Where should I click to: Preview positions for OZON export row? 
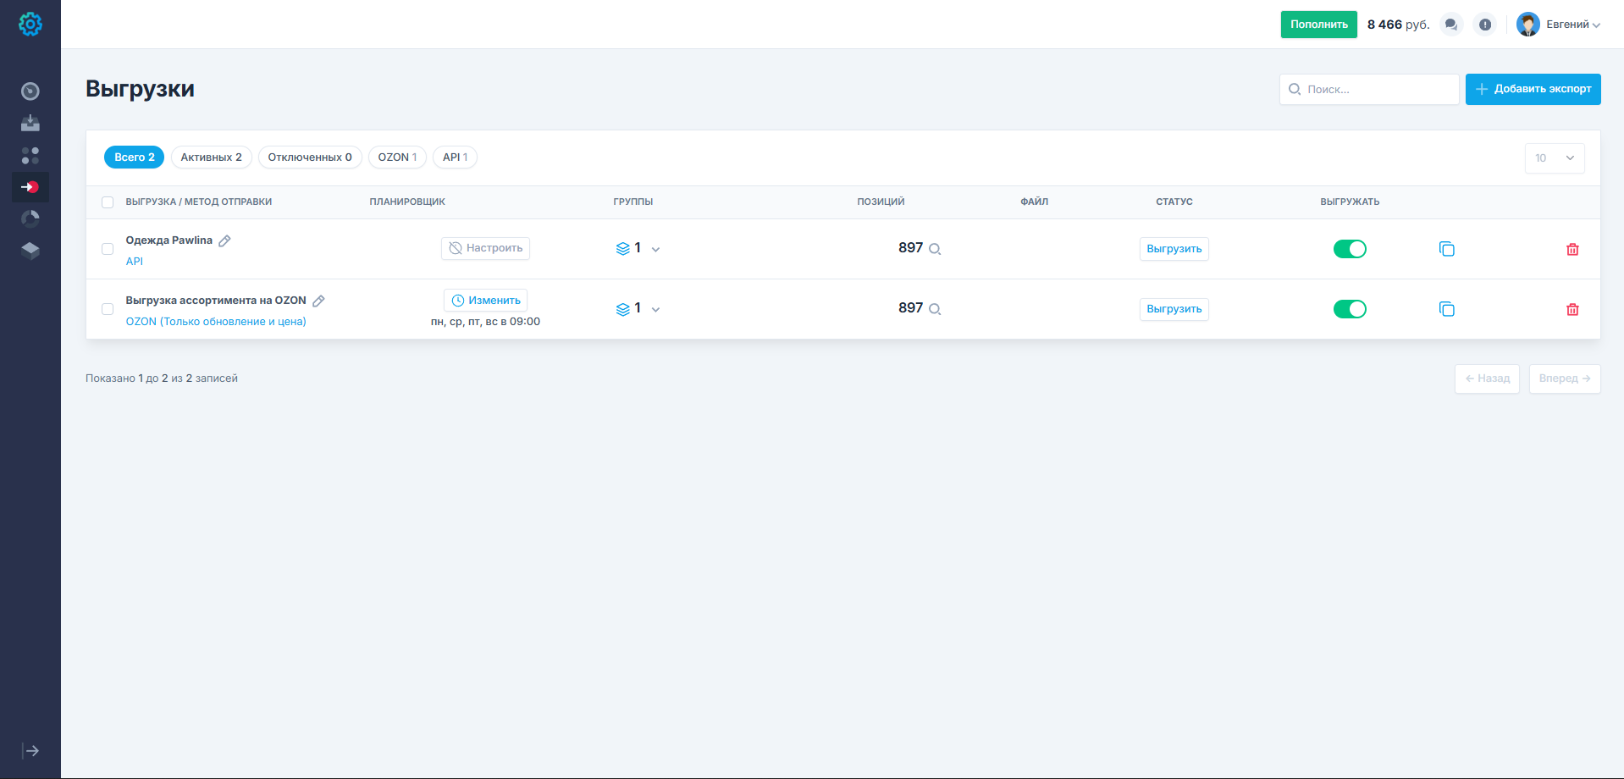[935, 309]
